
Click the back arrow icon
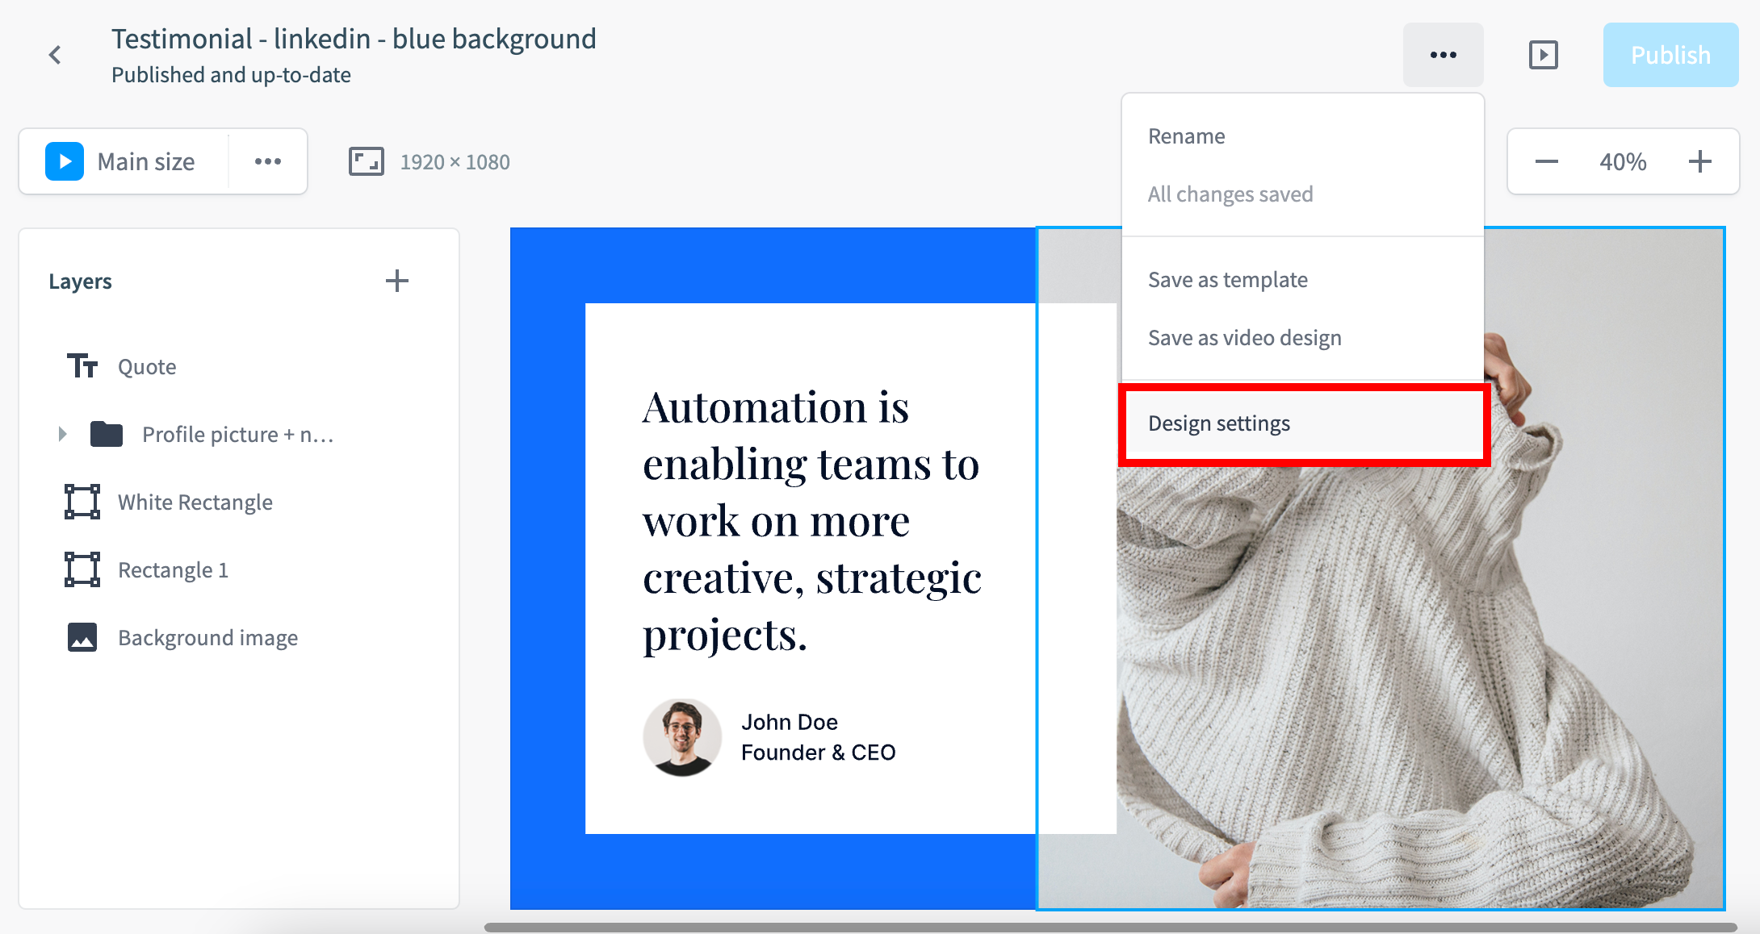point(55,55)
